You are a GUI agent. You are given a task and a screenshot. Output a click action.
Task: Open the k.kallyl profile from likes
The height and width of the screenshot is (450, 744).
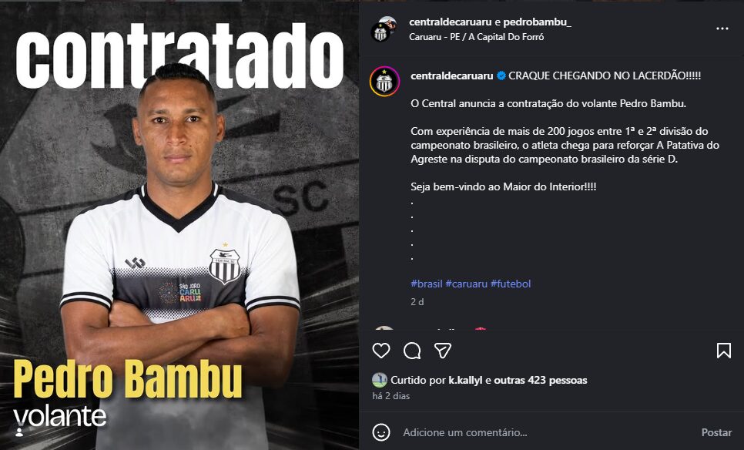(465, 380)
